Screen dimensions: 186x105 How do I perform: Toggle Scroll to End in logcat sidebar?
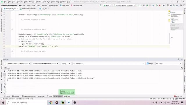click(x=5, y=74)
